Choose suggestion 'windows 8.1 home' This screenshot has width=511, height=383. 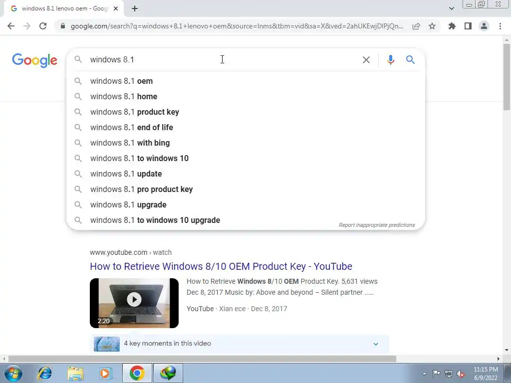(246, 96)
